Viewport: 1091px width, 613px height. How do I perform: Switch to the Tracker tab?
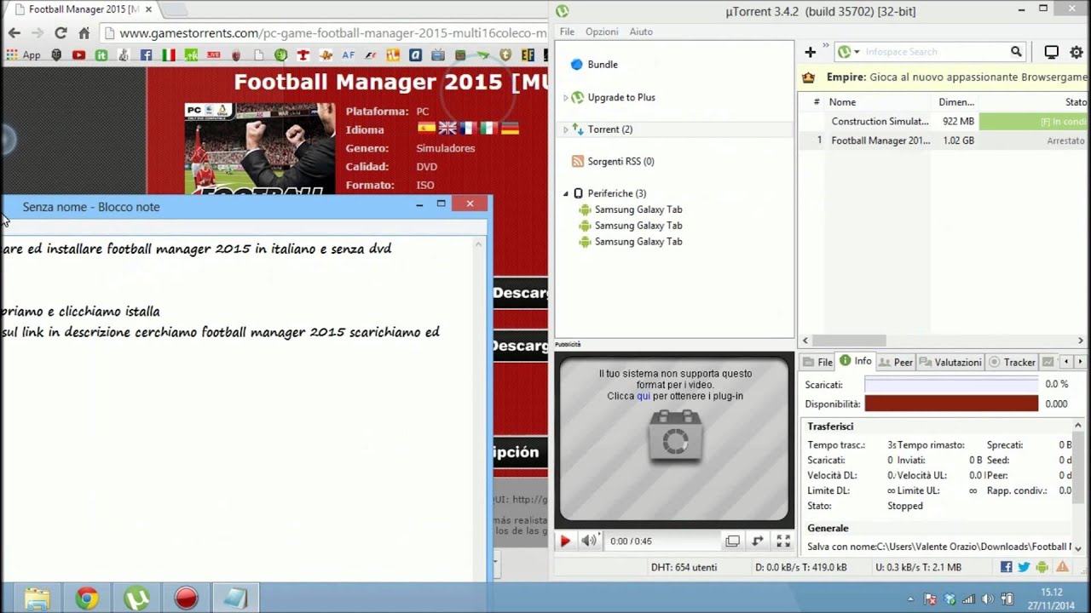click(1012, 362)
